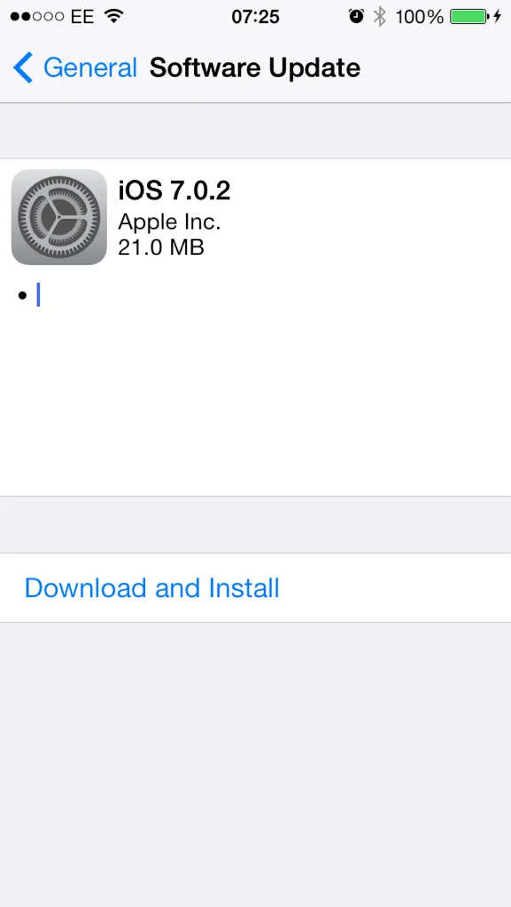Tap the bullet point in release notes
The image size is (511, 907).
pos(22,296)
